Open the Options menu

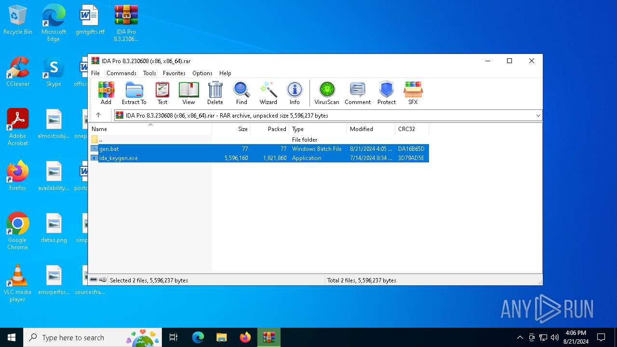coord(202,73)
